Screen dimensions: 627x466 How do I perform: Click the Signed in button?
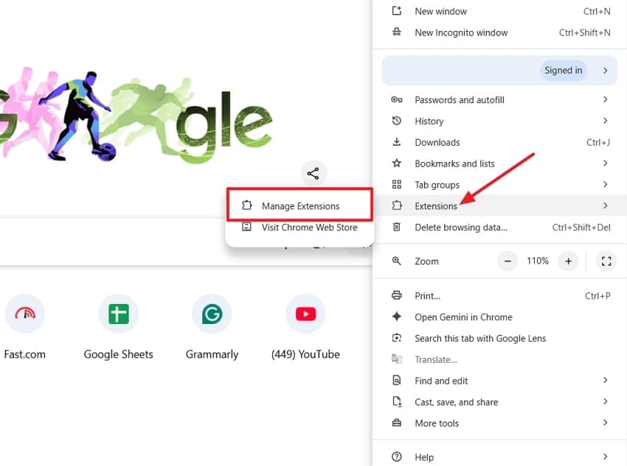tap(563, 70)
